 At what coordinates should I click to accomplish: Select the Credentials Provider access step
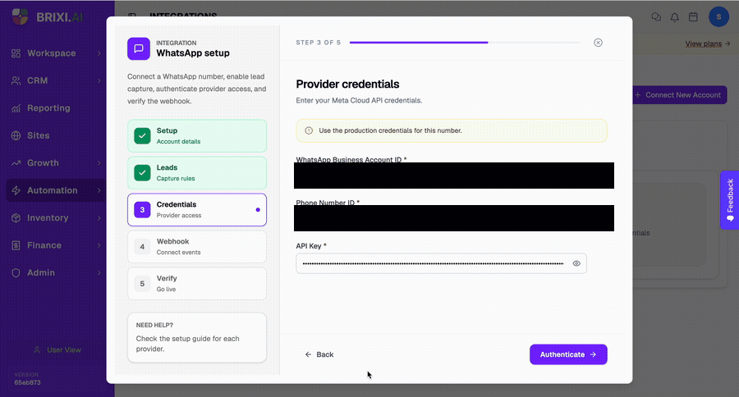pos(197,209)
